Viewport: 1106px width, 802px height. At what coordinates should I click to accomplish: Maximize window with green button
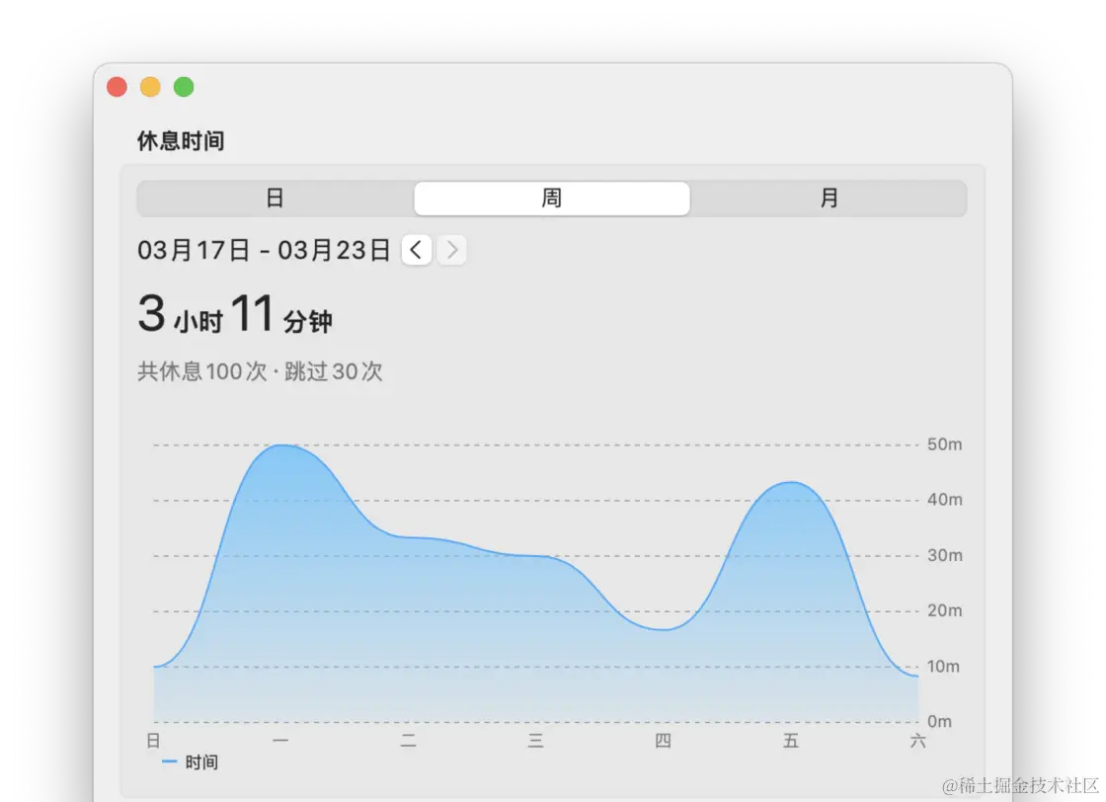[184, 87]
